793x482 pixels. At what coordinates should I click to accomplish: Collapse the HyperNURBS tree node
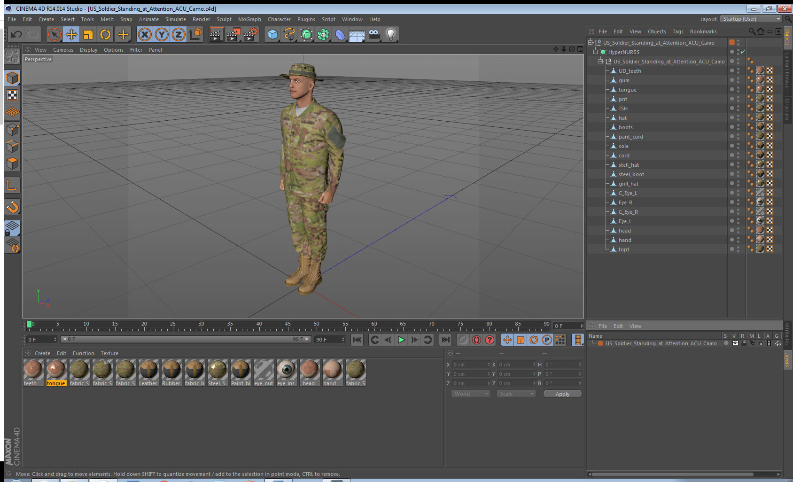pos(595,52)
